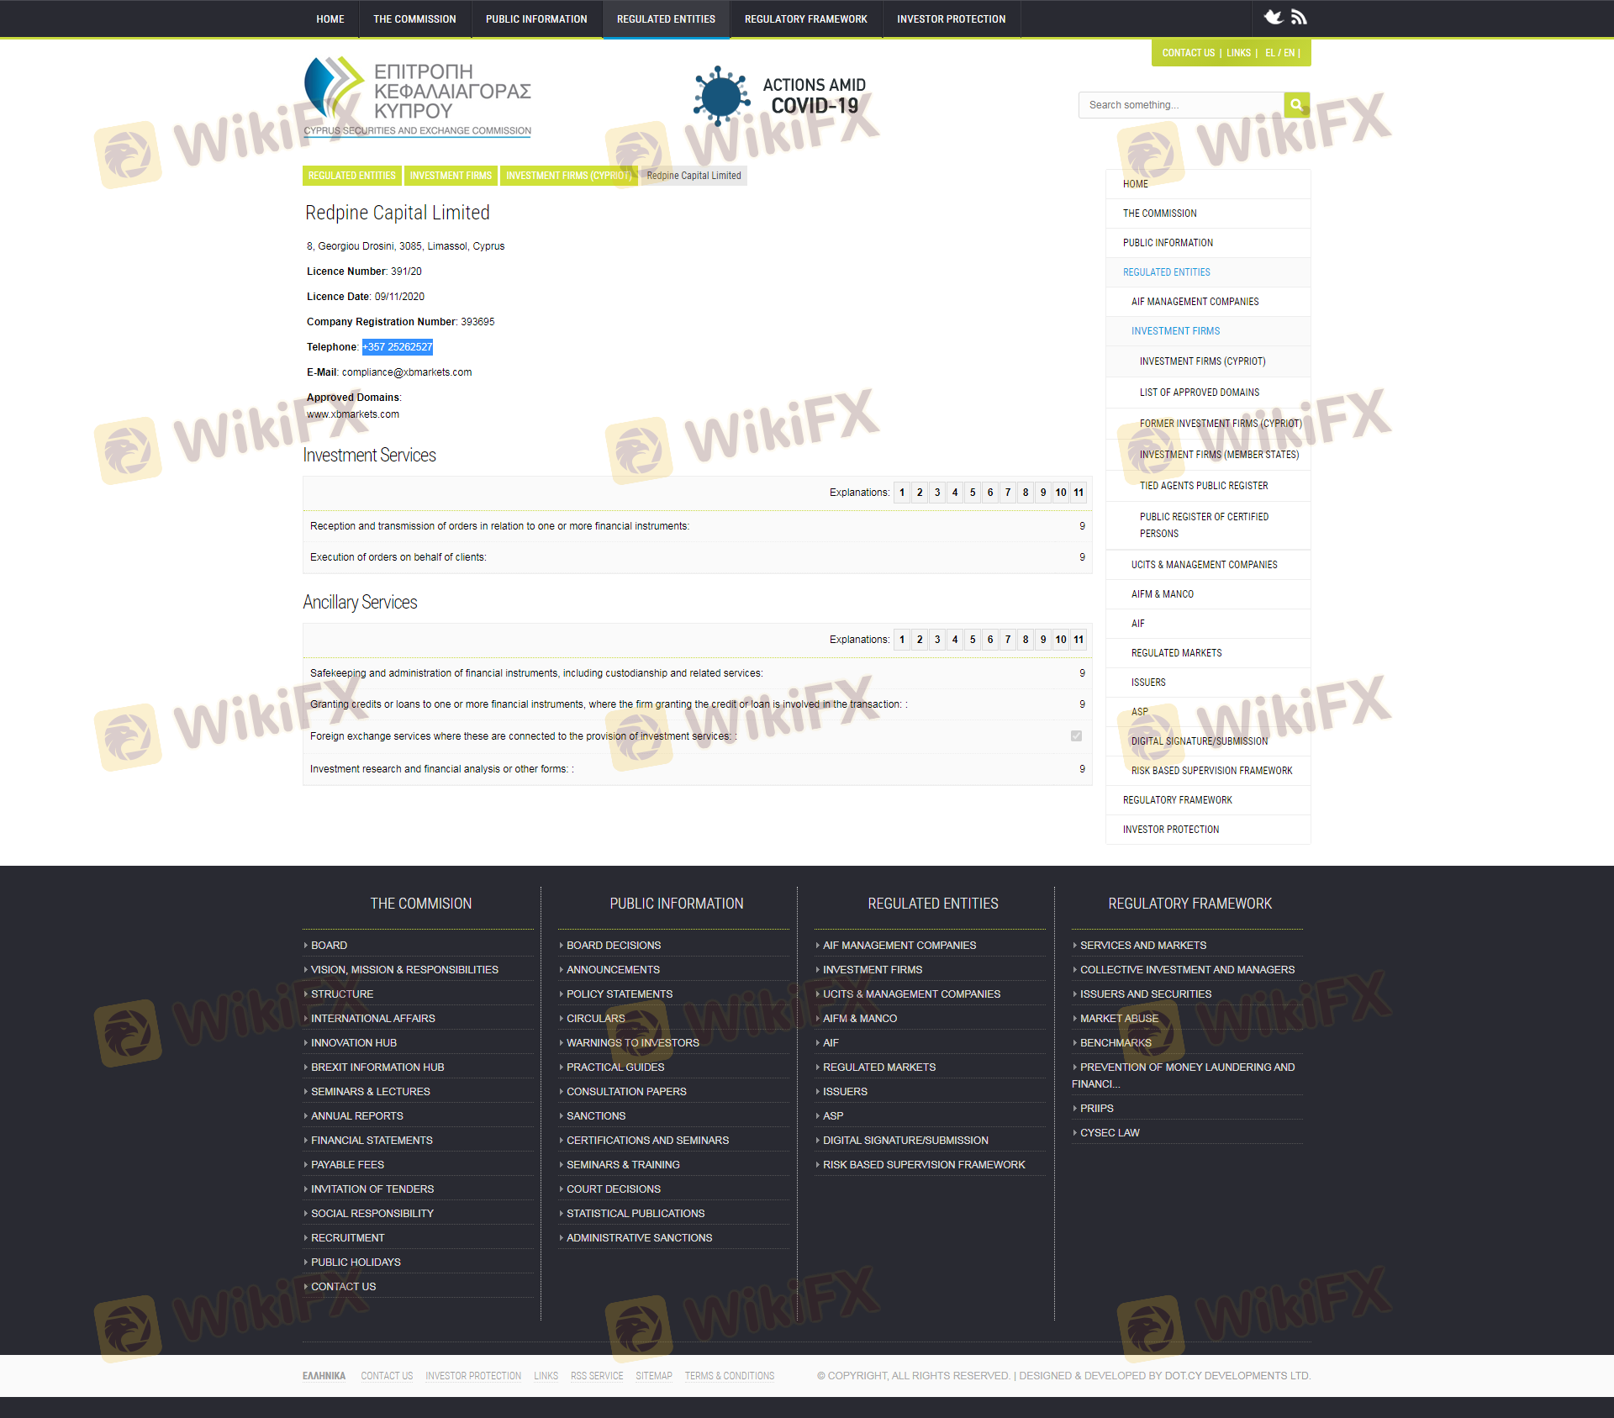Select explanation 11 under Investment Services
The width and height of the screenshot is (1614, 1418).
pyautogui.click(x=1079, y=493)
